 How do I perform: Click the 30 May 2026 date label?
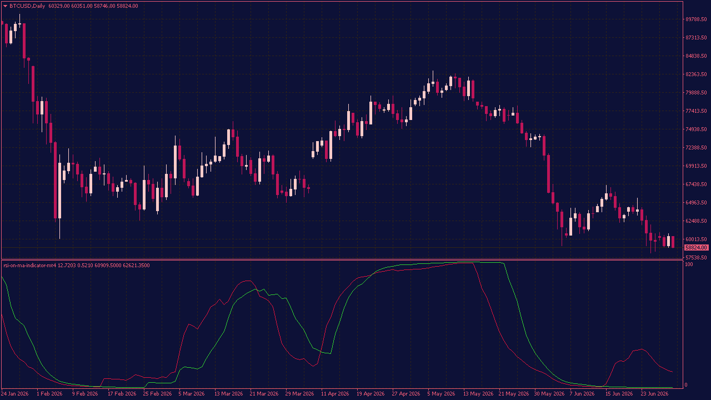point(548,394)
